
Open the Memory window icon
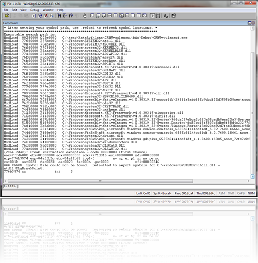coord(115,16)
